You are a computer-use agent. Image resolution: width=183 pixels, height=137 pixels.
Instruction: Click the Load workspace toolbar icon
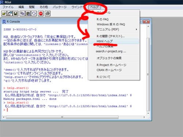coord(10,14)
